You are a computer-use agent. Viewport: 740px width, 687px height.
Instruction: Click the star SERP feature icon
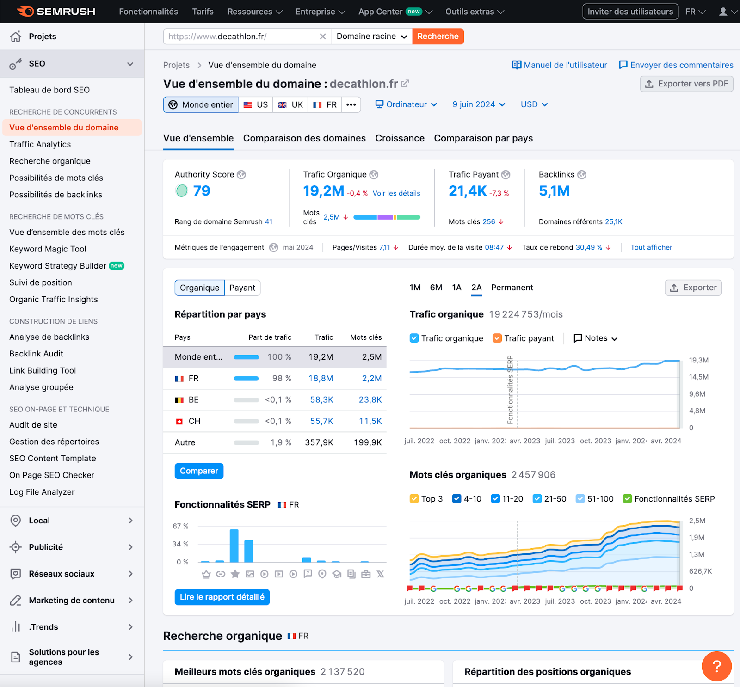235,574
